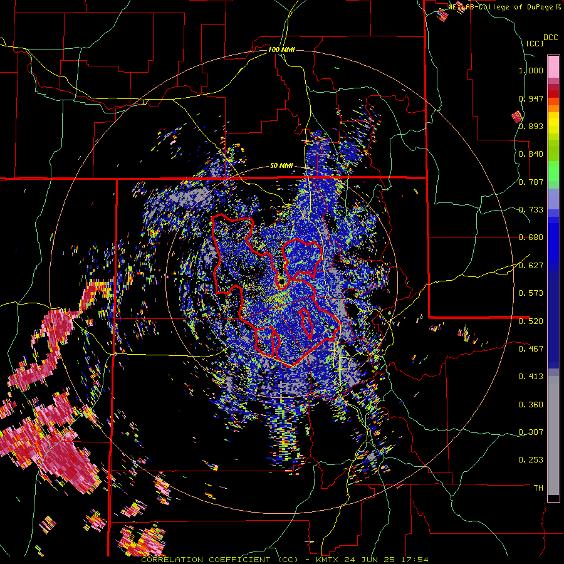Select the "NEXLAB-College of DuPage" header text
The width and height of the screenshot is (564, 564).
pyautogui.click(x=501, y=7)
